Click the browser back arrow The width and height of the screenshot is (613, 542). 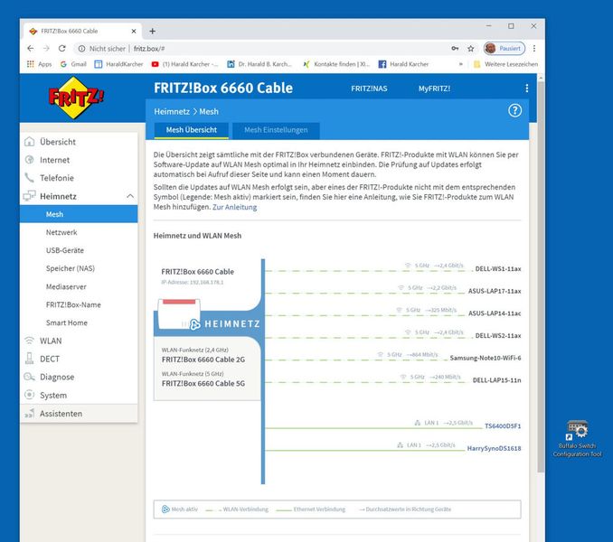point(31,49)
